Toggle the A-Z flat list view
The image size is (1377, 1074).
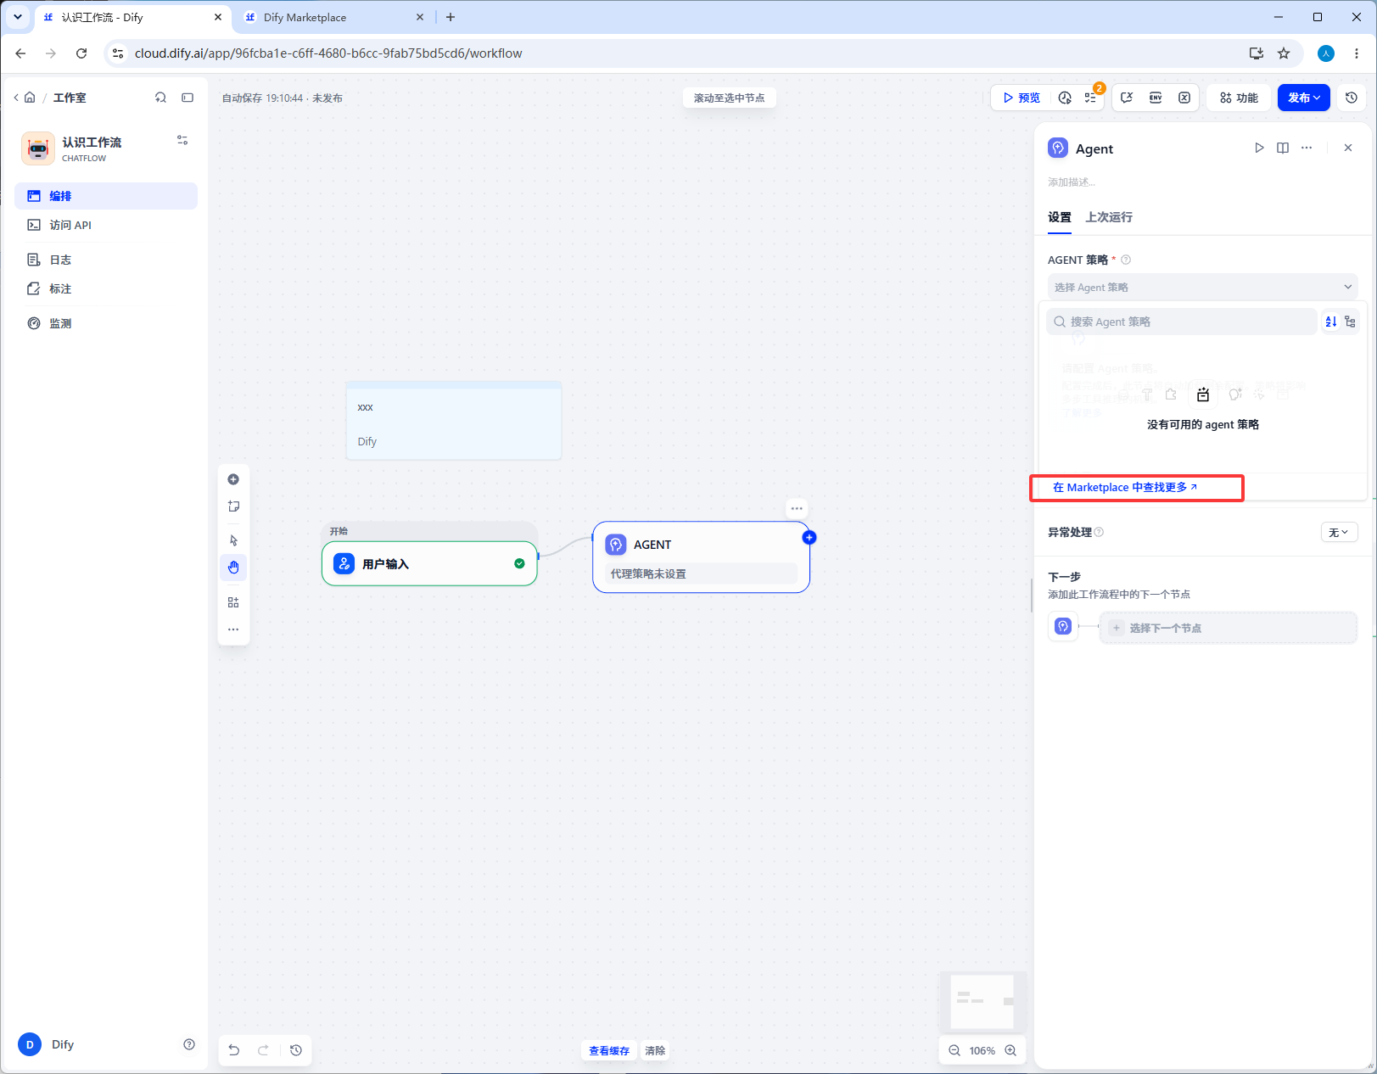tap(1331, 322)
